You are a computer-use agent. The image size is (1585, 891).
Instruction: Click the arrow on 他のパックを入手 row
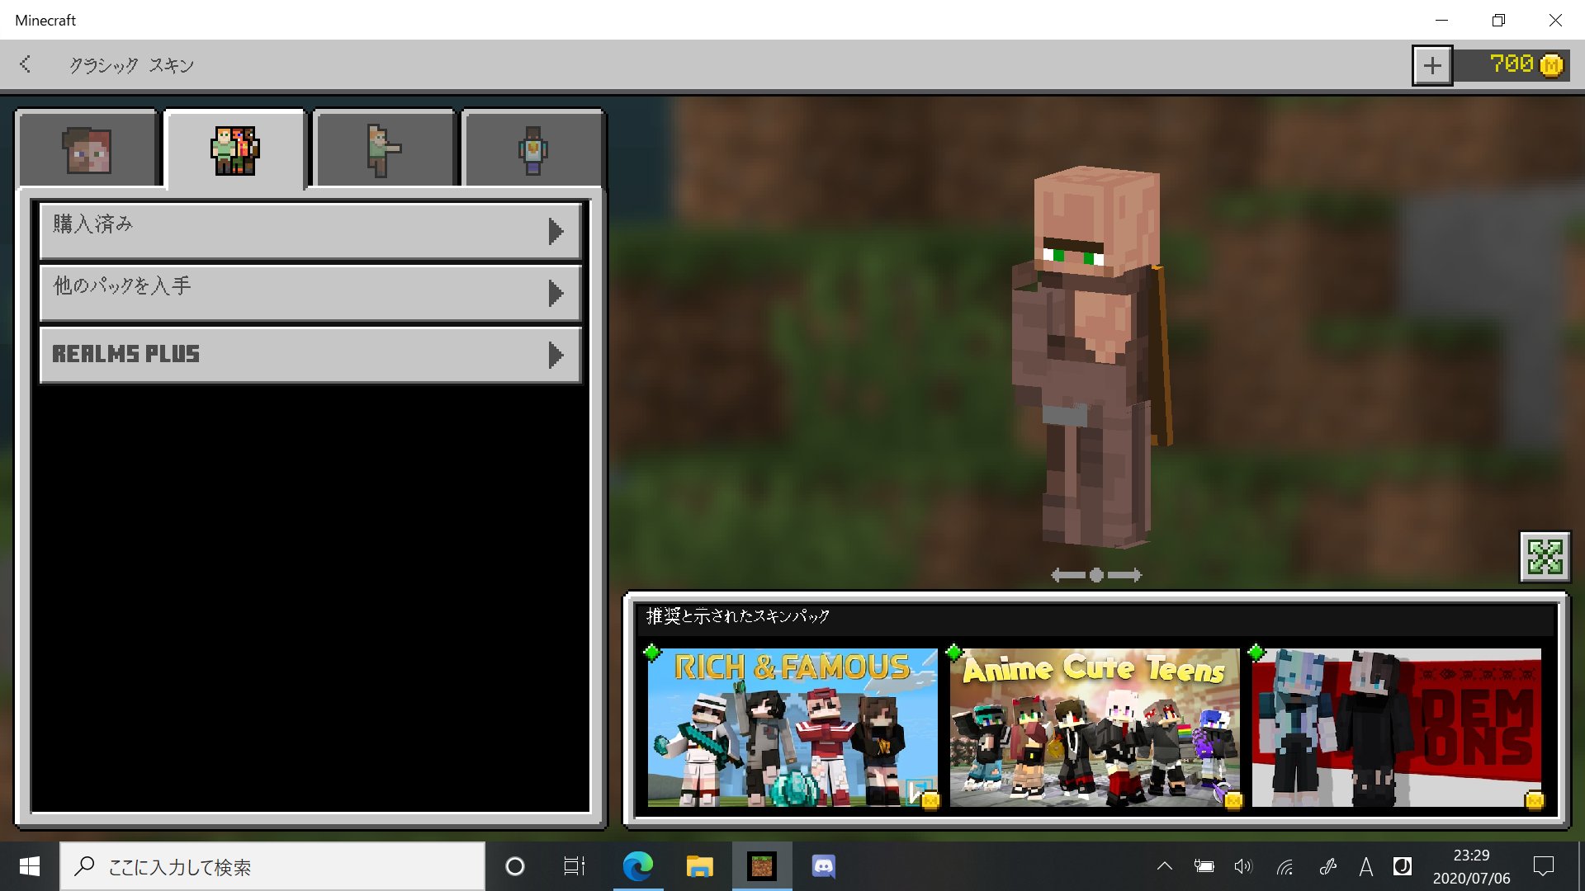click(556, 293)
